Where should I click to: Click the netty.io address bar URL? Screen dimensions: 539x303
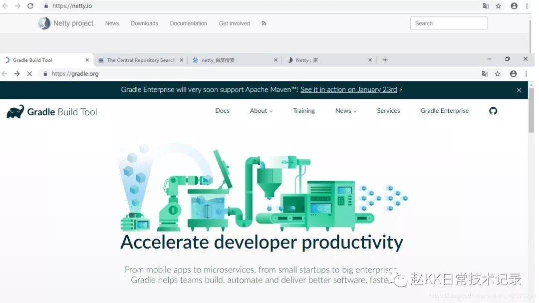72,6
